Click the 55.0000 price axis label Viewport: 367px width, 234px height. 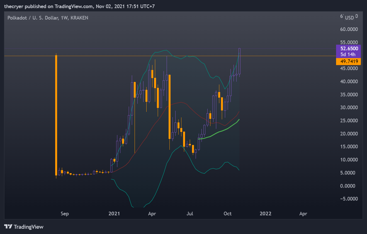pos(349,42)
